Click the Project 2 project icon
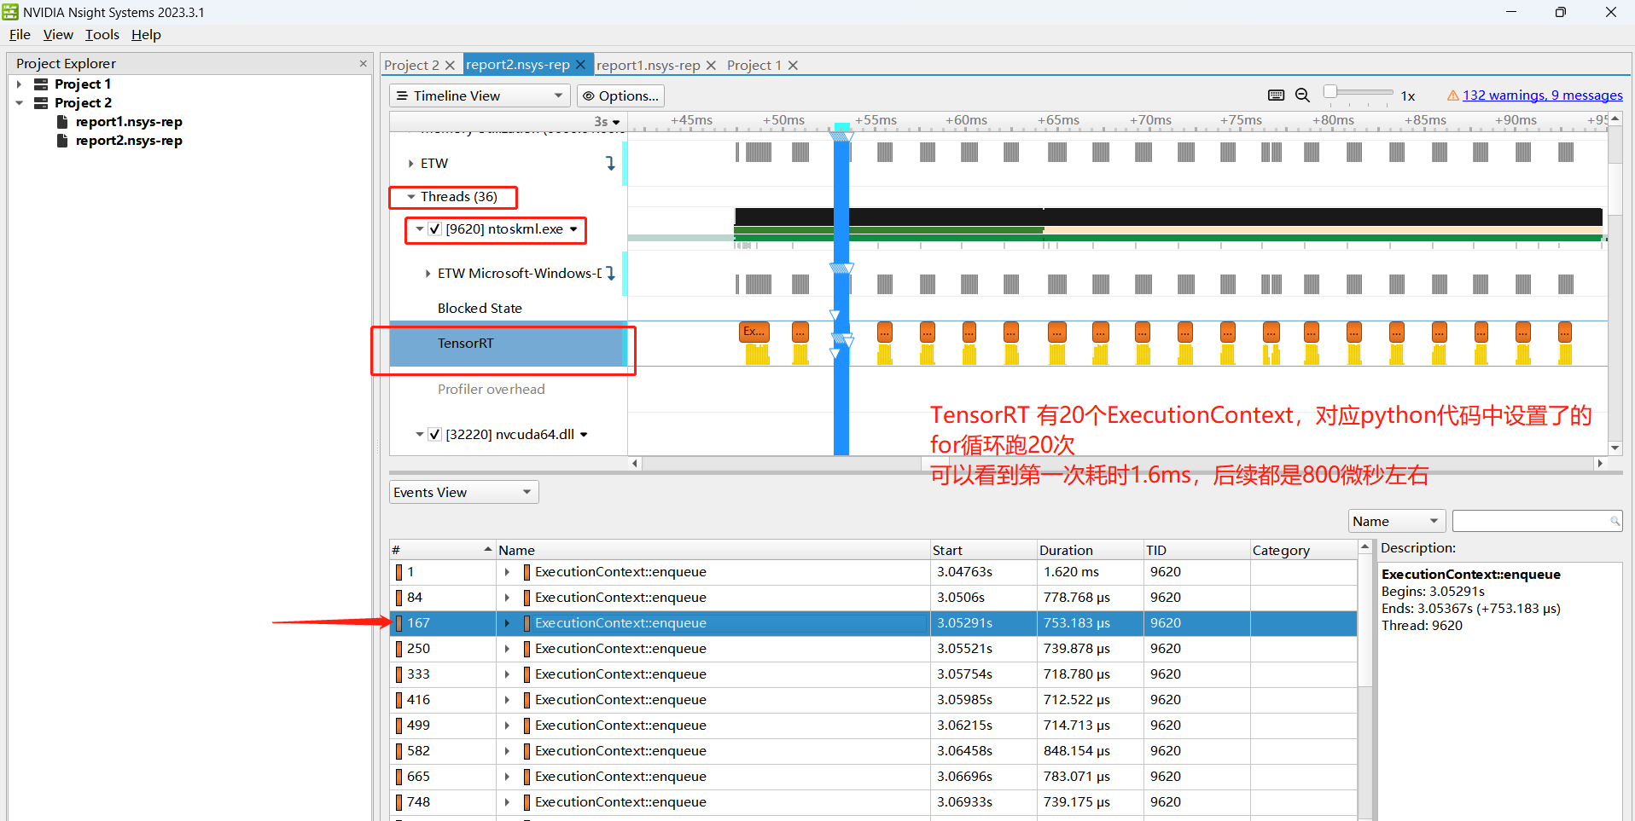 [x=41, y=103]
